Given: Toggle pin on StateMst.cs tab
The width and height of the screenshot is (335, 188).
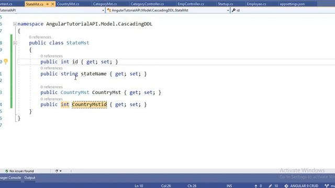Looking at the screenshot, I should [48, 4].
